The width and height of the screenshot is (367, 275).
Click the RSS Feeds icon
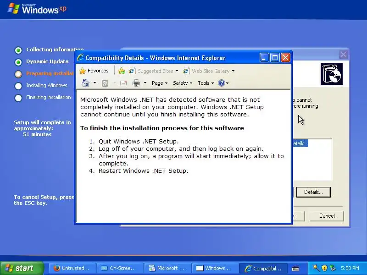coord(105,83)
